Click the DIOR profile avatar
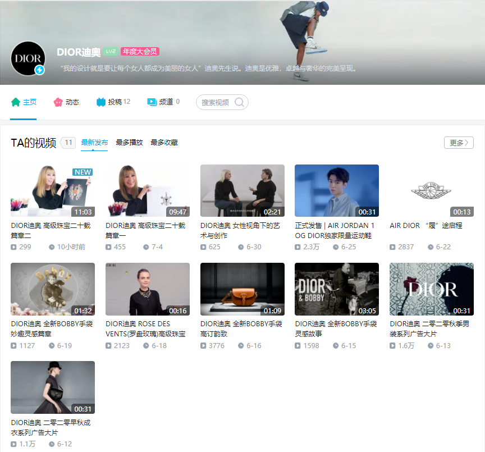This screenshot has width=485, height=452. [28, 58]
